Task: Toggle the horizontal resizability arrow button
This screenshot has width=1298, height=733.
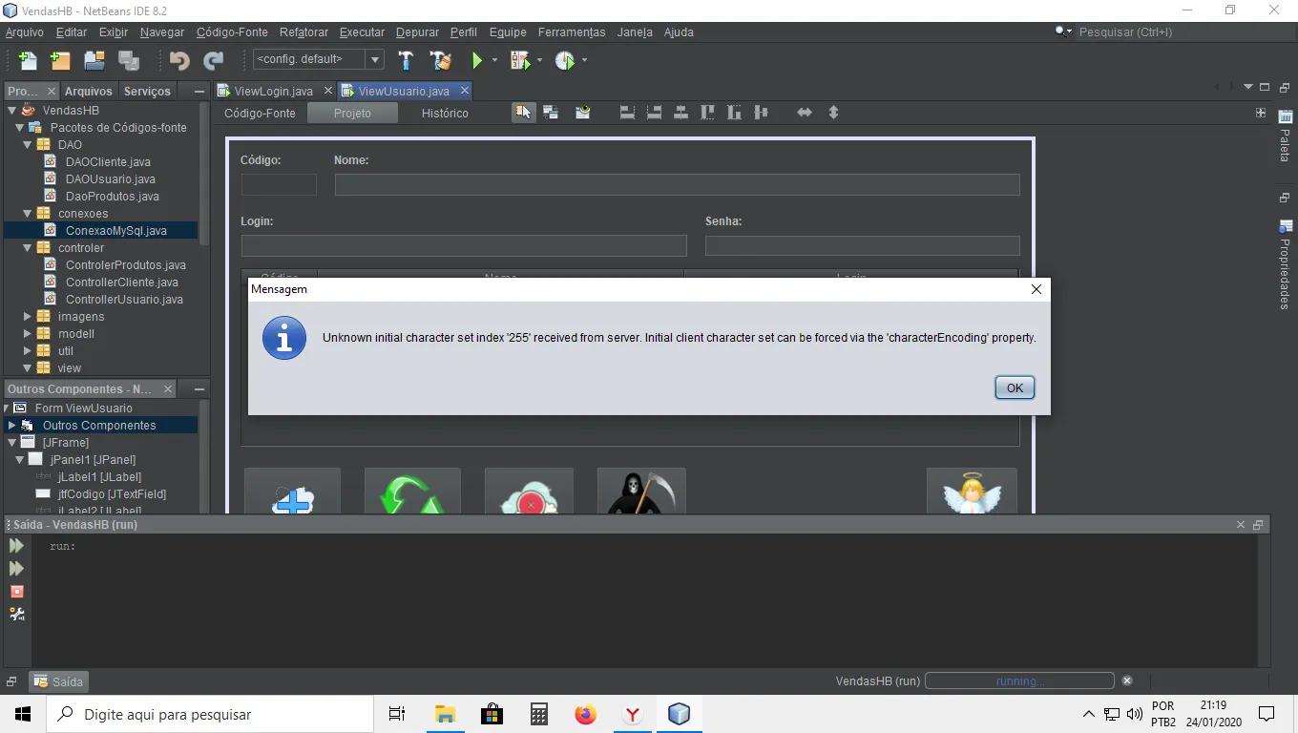Action: coord(805,113)
